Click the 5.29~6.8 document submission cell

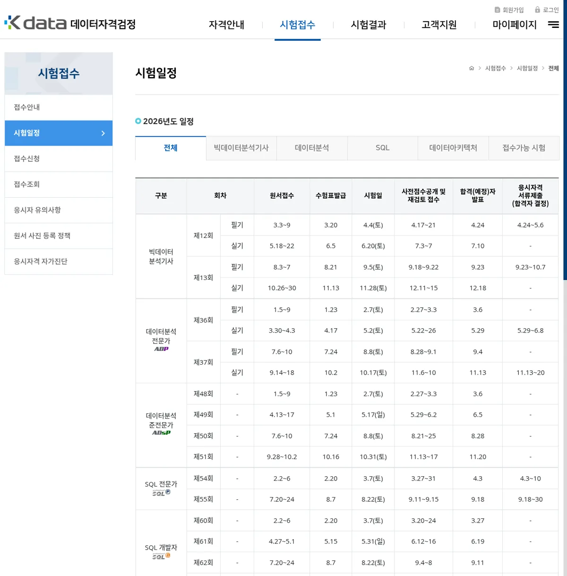(530, 331)
